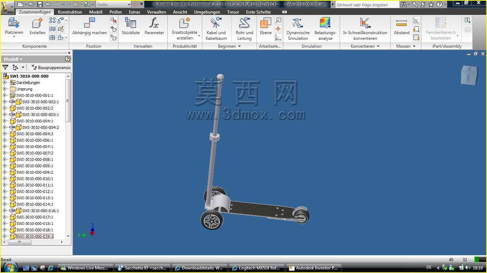Click the grip snap position icon
Image resolution: width=487 pixels, height=273 pixels.
[113, 20]
